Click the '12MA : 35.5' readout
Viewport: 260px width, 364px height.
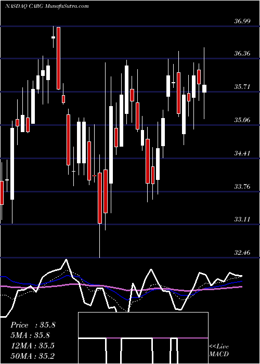click(x=32, y=346)
